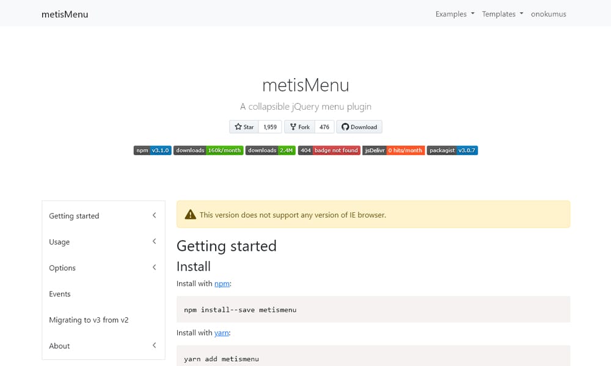Screen dimensions: 611x366
Task: Expand the Getting started sidebar item
Action: point(103,215)
